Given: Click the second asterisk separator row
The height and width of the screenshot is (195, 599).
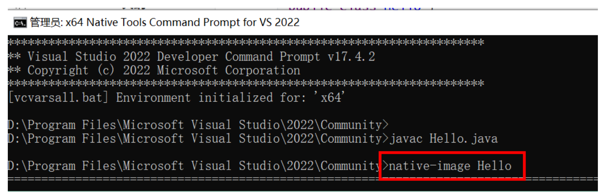Looking at the screenshot, I should pyautogui.click(x=246, y=83).
